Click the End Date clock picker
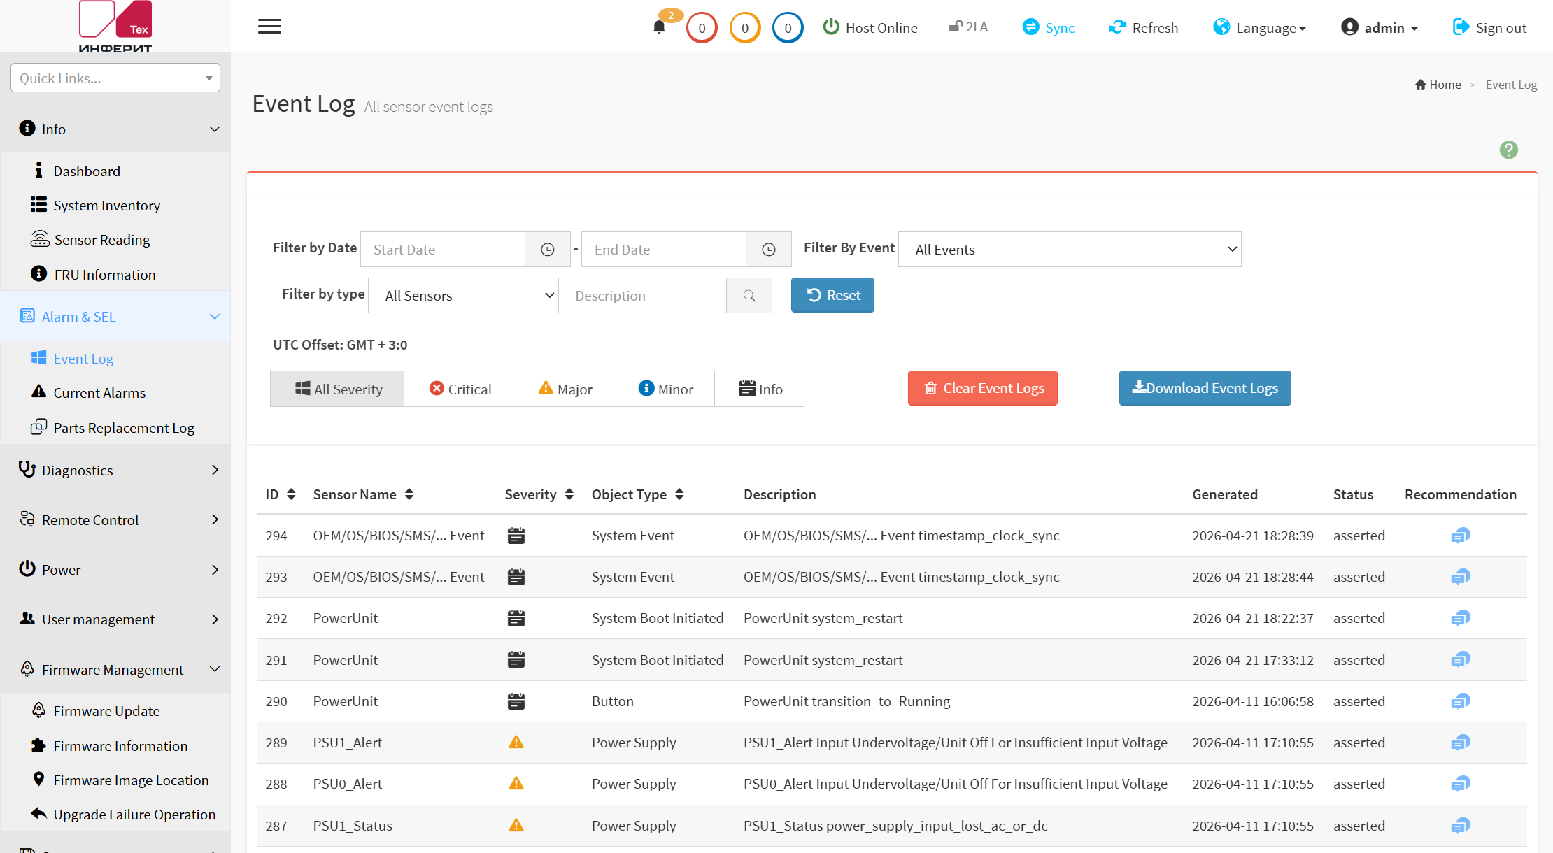This screenshot has width=1553, height=853. [x=769, y=250]
